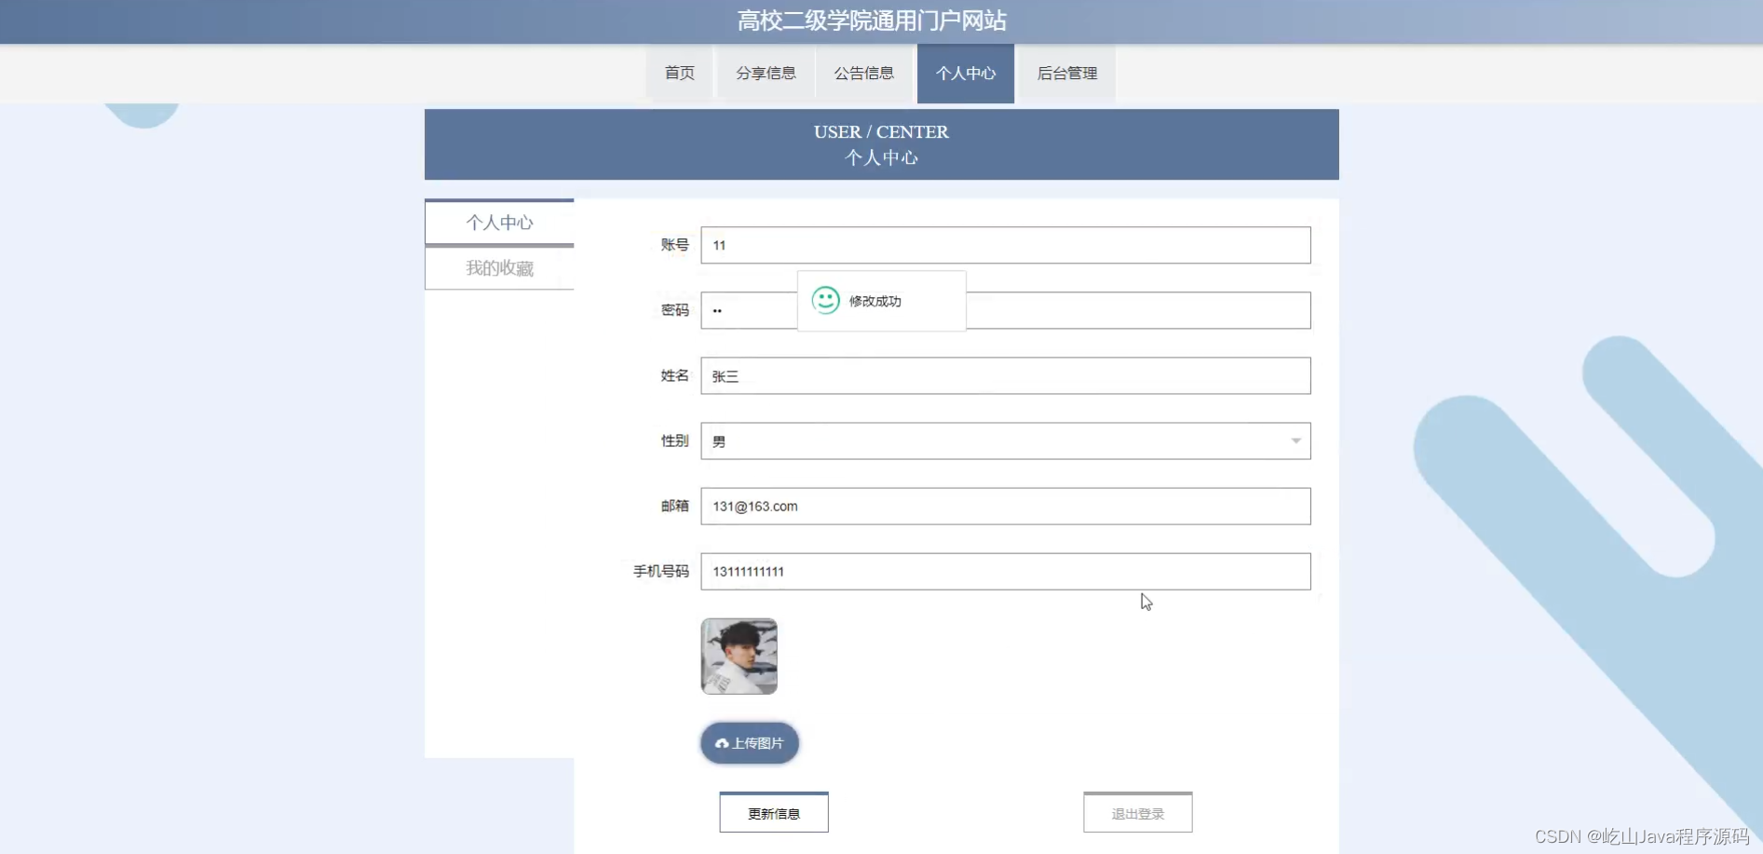
Task: Click the 姓名 field containing 张三
Action: 1004,375
